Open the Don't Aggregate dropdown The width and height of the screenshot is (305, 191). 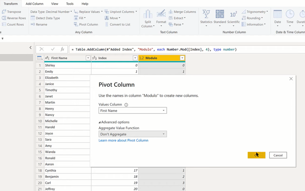(133, 134)
